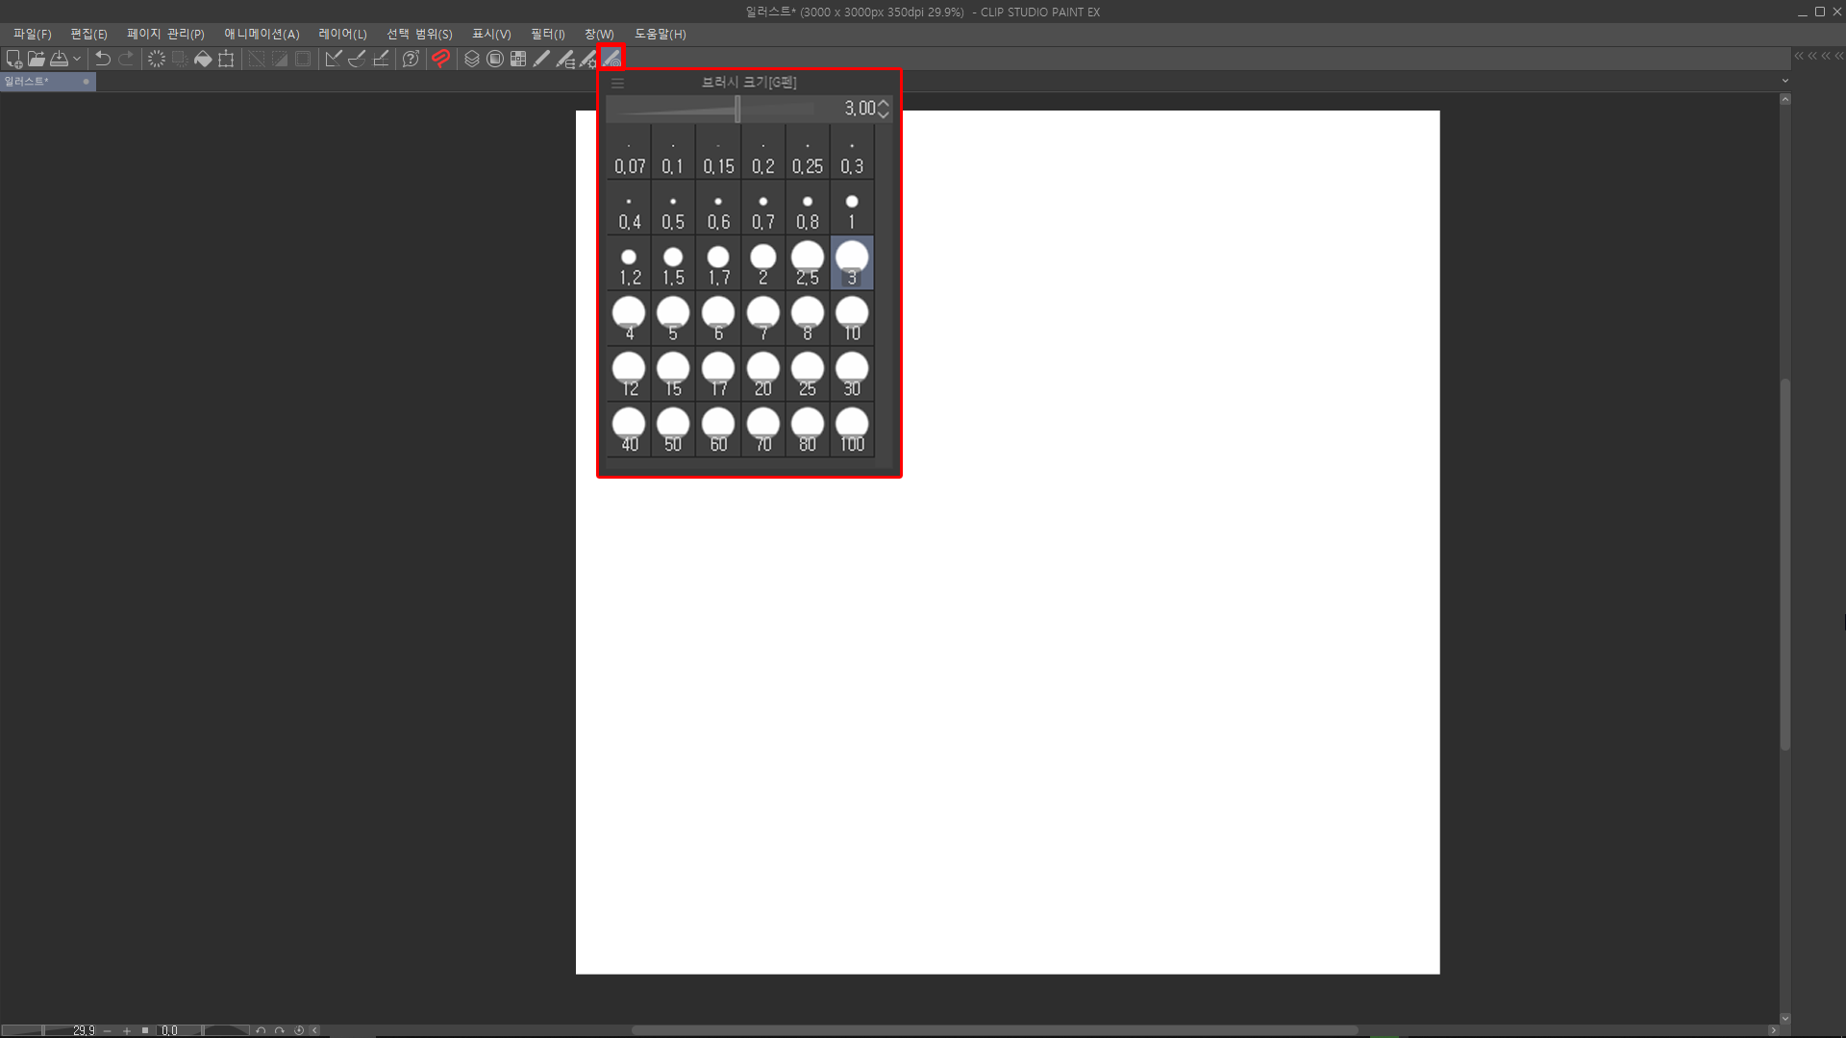Open the 레이어(L) menu

(x=342, y=34)
